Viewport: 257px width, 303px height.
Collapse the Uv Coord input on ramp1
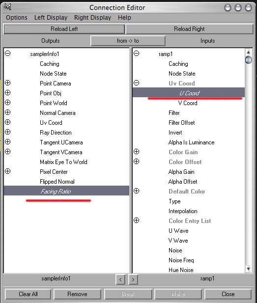[136, 83]
